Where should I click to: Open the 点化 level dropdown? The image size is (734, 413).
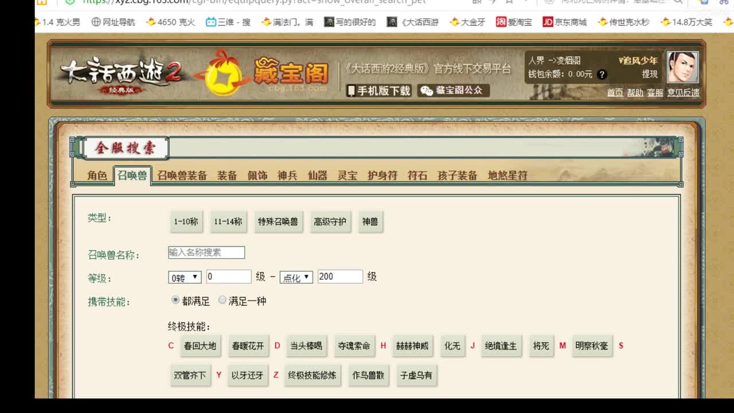(296, 277)
